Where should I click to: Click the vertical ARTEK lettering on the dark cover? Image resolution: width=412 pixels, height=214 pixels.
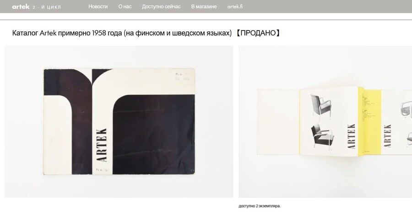[102, 145]
